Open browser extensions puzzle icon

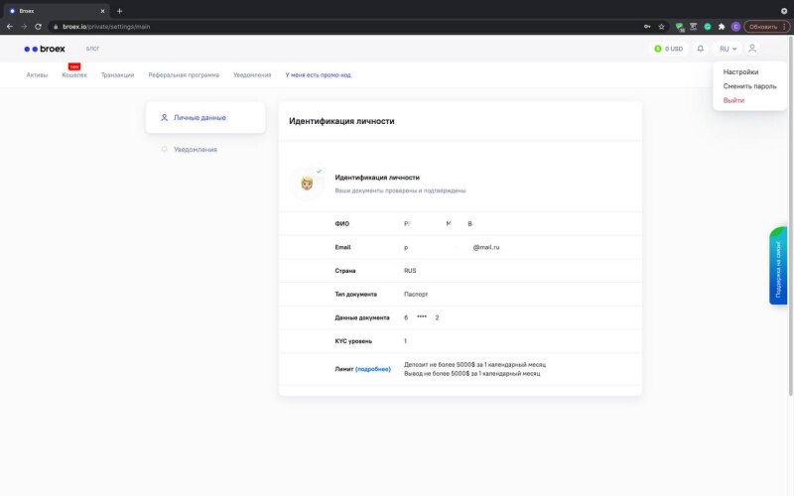coord(722,27)
